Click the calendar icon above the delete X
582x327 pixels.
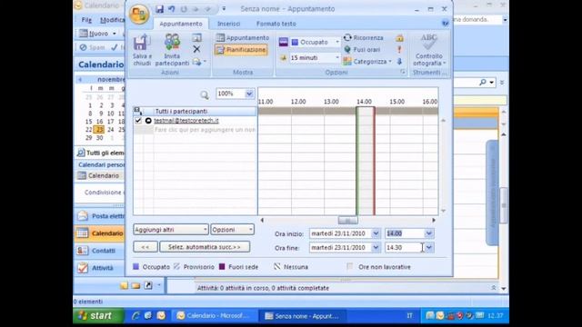[196, 38]
